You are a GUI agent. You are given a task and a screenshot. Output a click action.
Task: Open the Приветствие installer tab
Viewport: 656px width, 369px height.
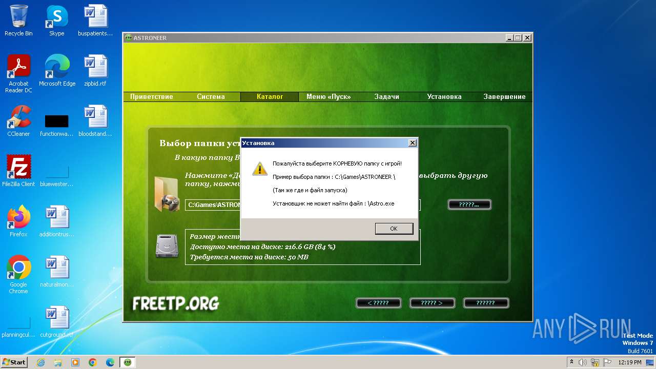click(151, 96)
